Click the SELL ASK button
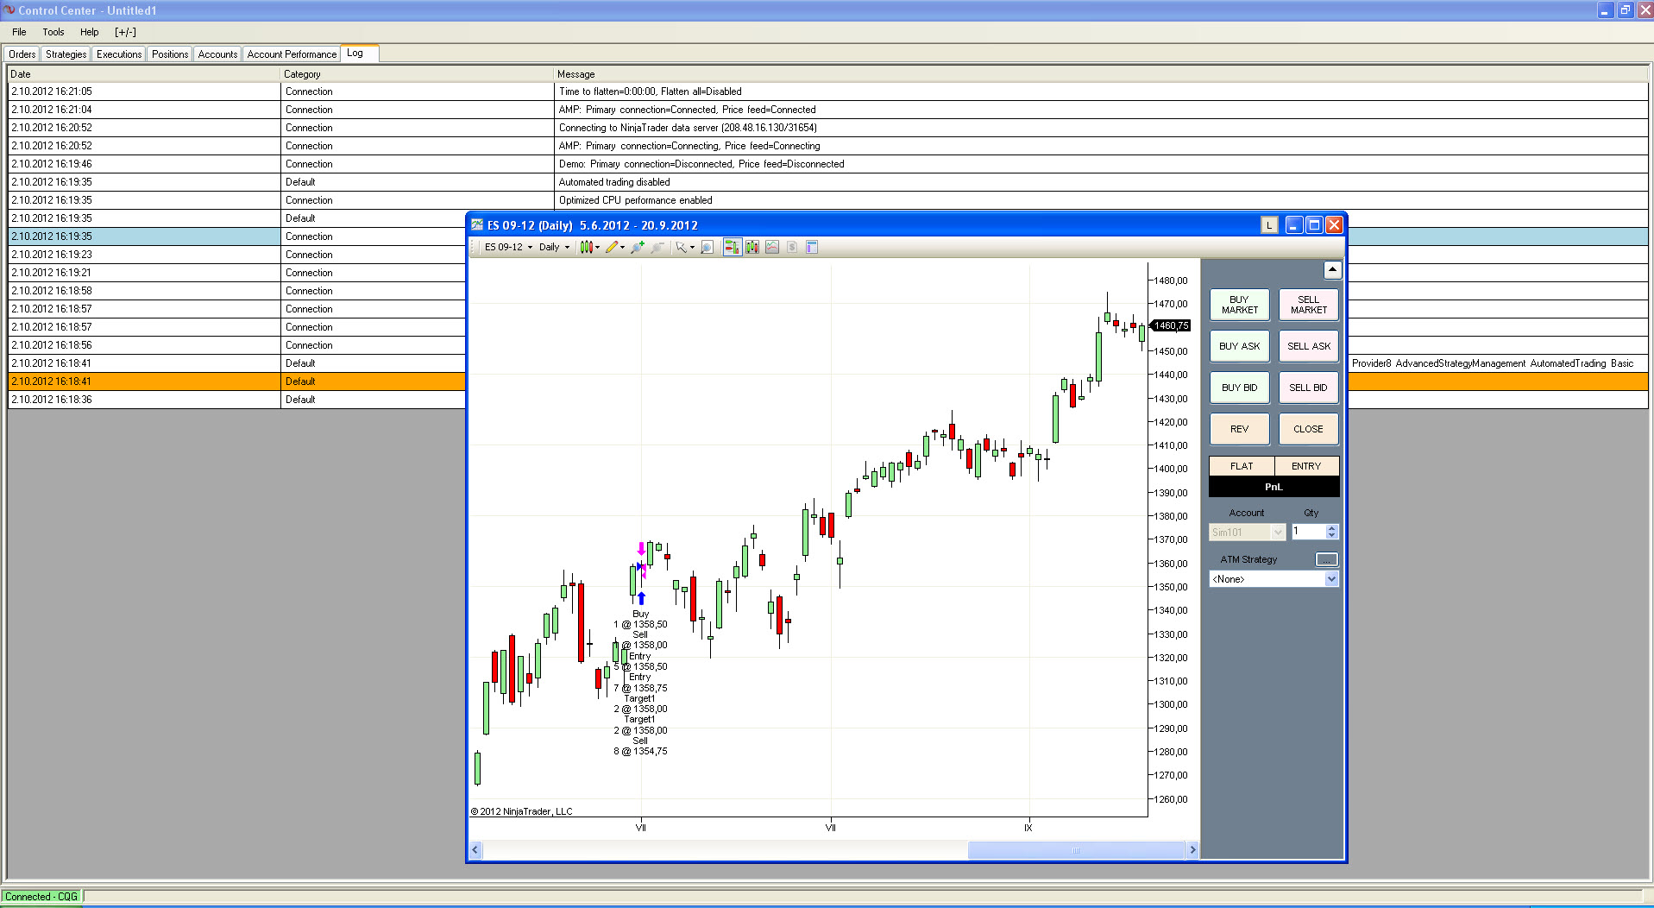Viewport: 1654px width, 908px height. pyautogui.click(x=1309, y=346)
